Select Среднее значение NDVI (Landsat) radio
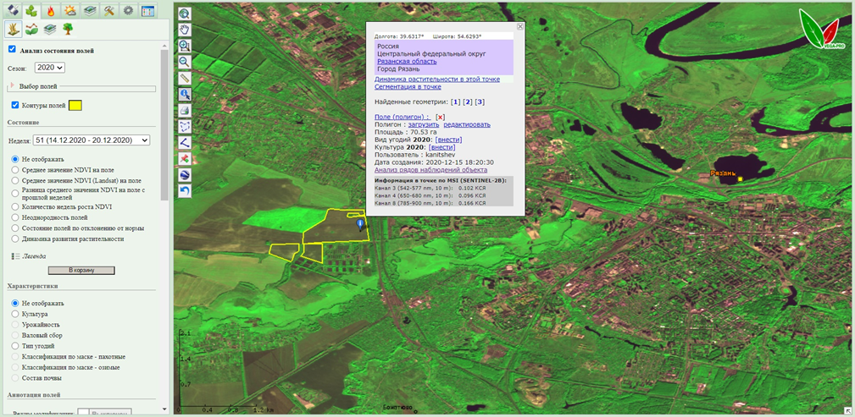Image resolution: width=855 pixels, height=417 pixels. click(x=15, y=179)
